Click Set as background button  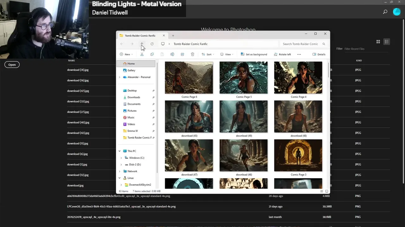[254, 54]
